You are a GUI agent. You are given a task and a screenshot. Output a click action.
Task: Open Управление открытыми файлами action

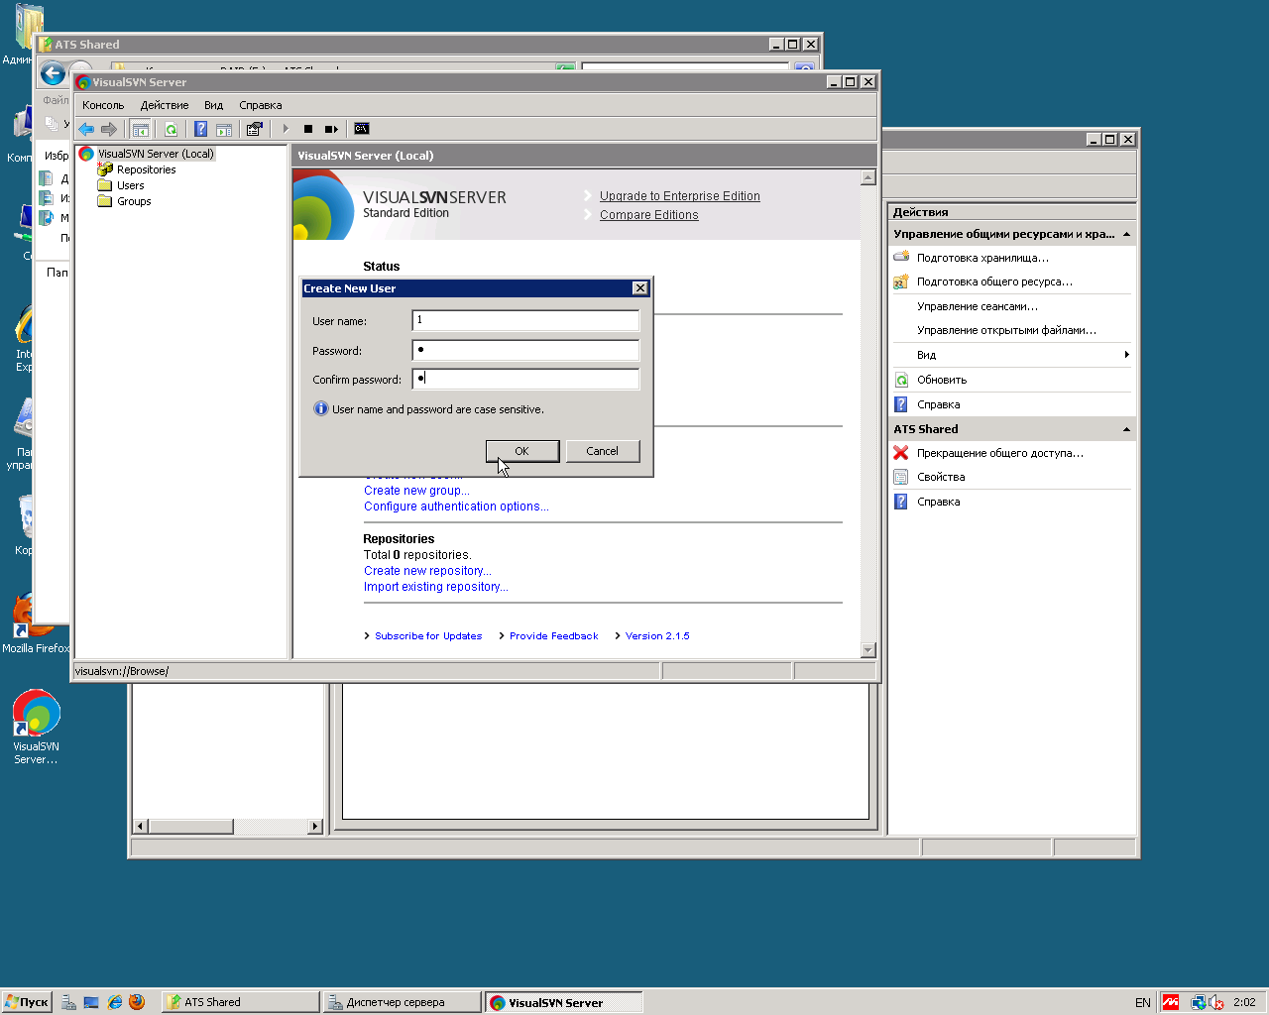(x=1006, y=330)
